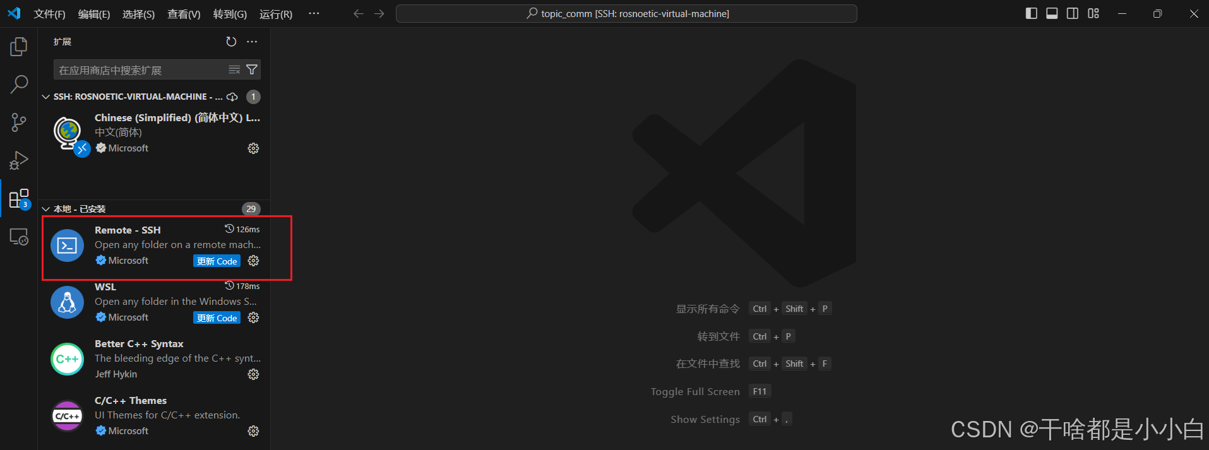The image size is (1209, 450).
Task: Refresh the extensions list
Action: [231, 42]
